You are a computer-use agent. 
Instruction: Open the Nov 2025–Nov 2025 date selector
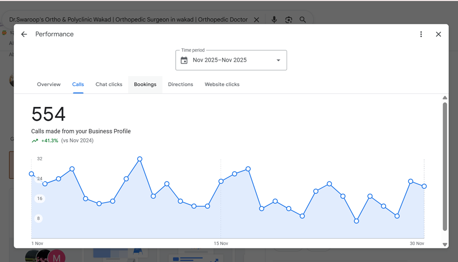[231, 60]
